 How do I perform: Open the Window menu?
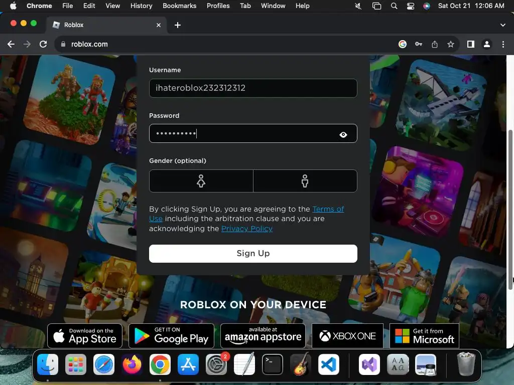(x=273, y=6)
